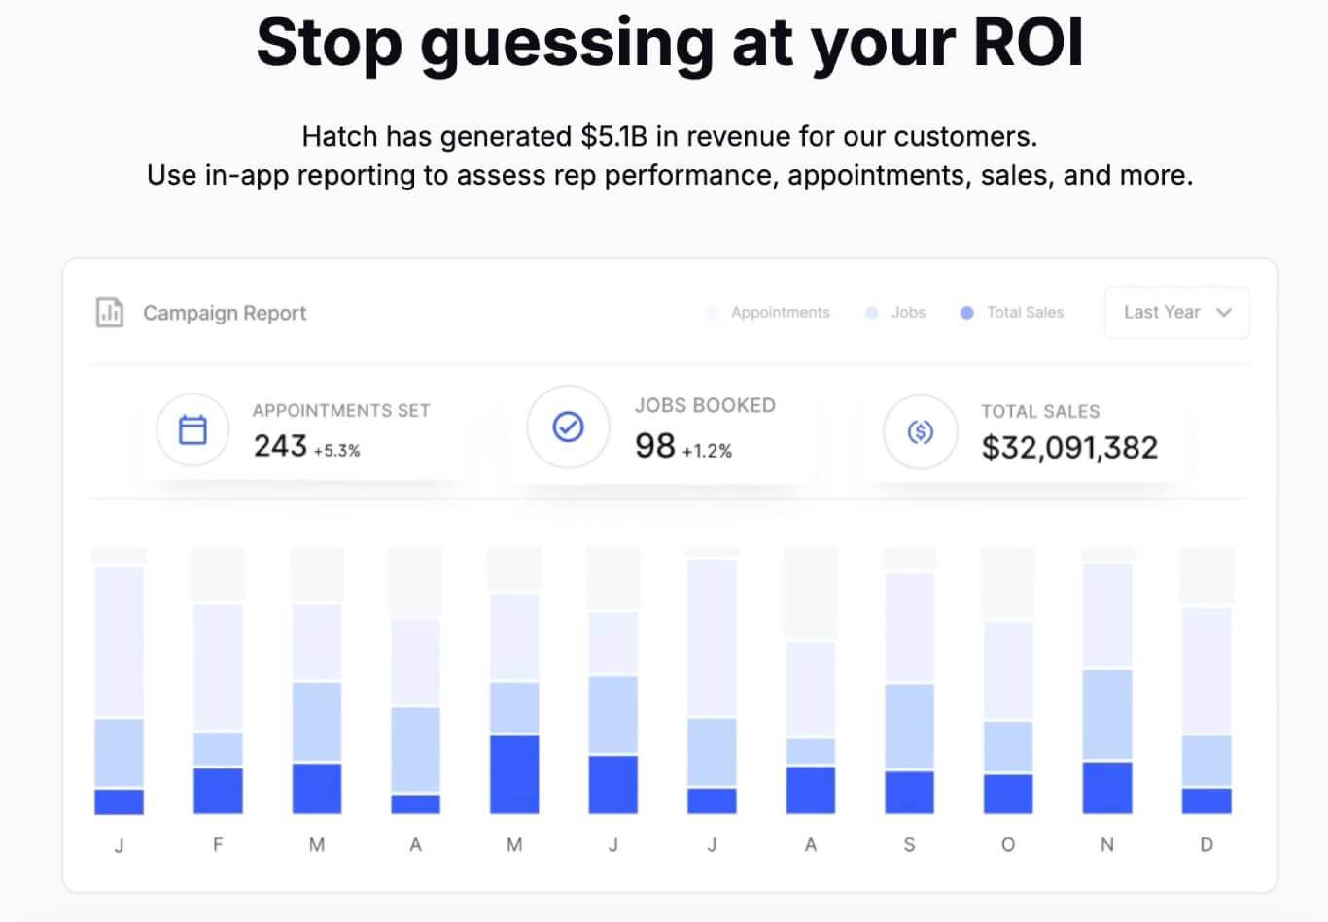Screen dimensions: 1328x922
Task: Click the APPOINTMENTS SET label
Action: (341, 411)
